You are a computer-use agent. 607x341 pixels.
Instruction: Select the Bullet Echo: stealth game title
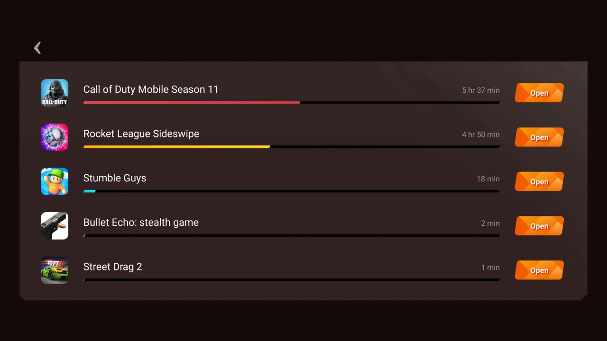[141, 223]
